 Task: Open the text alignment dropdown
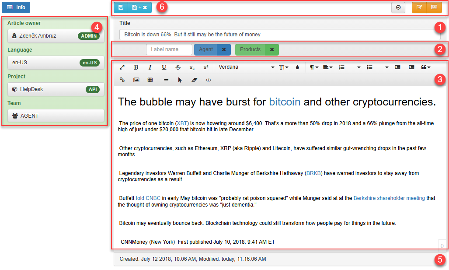(x=327, y=67)
